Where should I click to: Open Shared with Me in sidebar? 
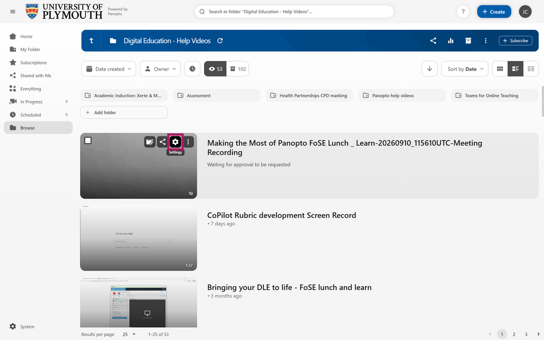tap(38, 75)
